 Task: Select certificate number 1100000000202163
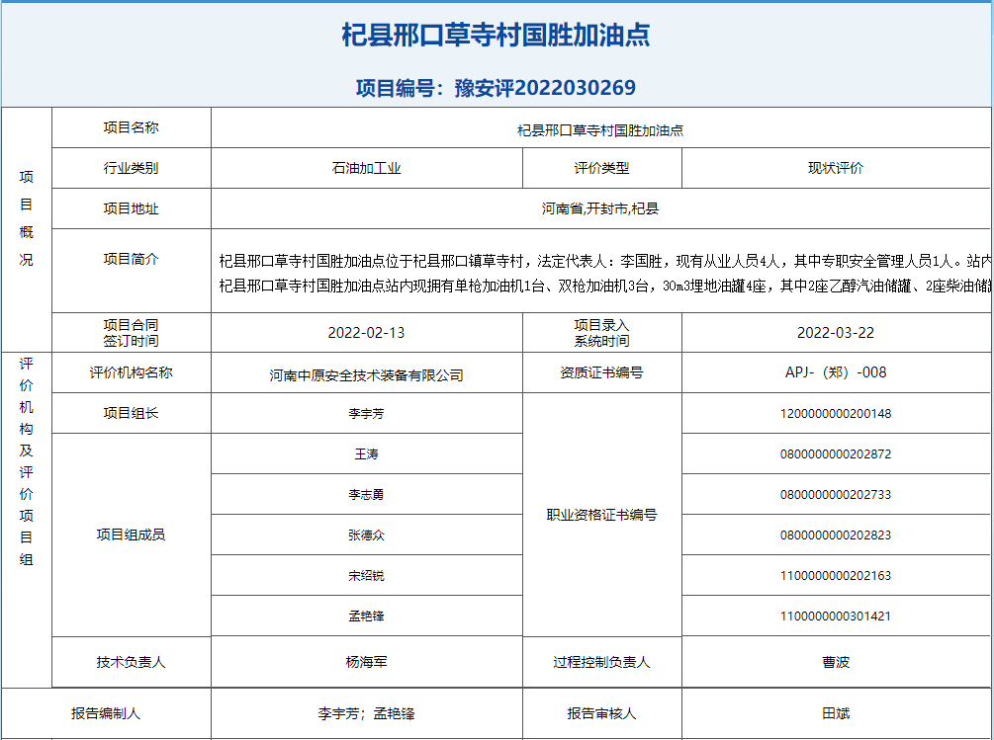tap(836, 576)
